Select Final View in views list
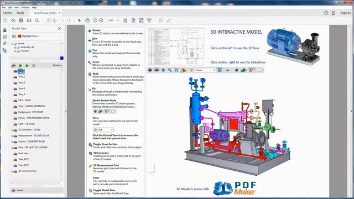Screen dimensions: 354x199 [23, 154]
